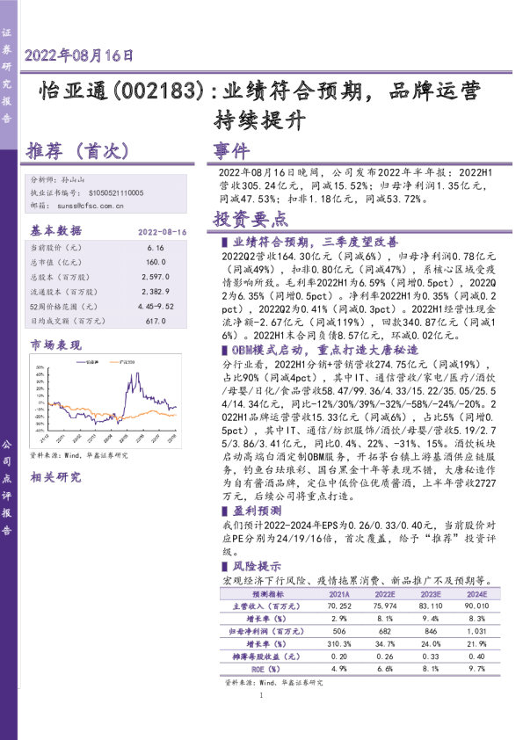Screen dimensions: 523x740
Task: Select EPS cell 0.40
Action: pos(476,657)
